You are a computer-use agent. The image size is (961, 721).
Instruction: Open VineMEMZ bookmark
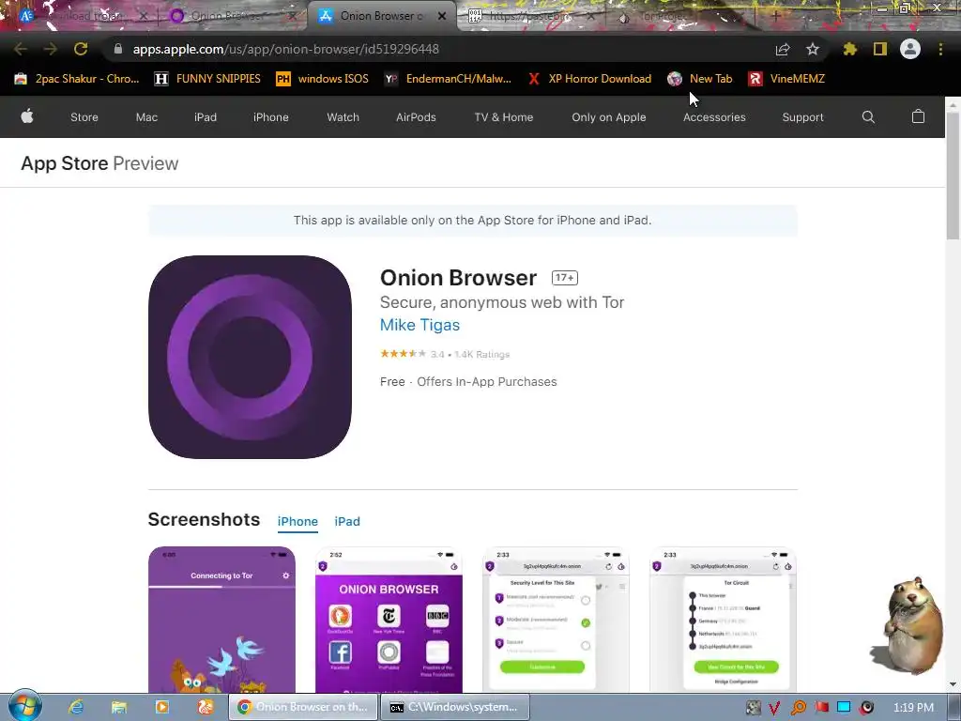tap(786, 79)
